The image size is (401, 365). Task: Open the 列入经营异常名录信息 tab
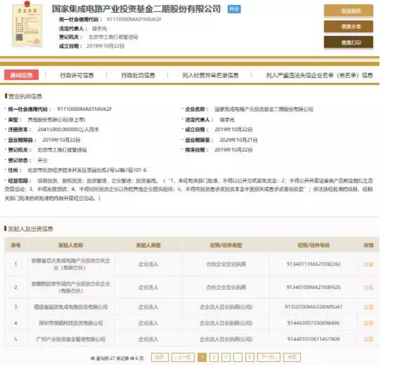[x=210, y=75]
